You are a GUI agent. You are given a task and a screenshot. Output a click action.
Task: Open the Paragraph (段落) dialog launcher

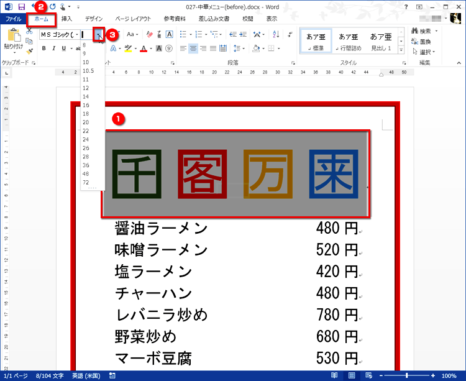(x=293, y=63)
